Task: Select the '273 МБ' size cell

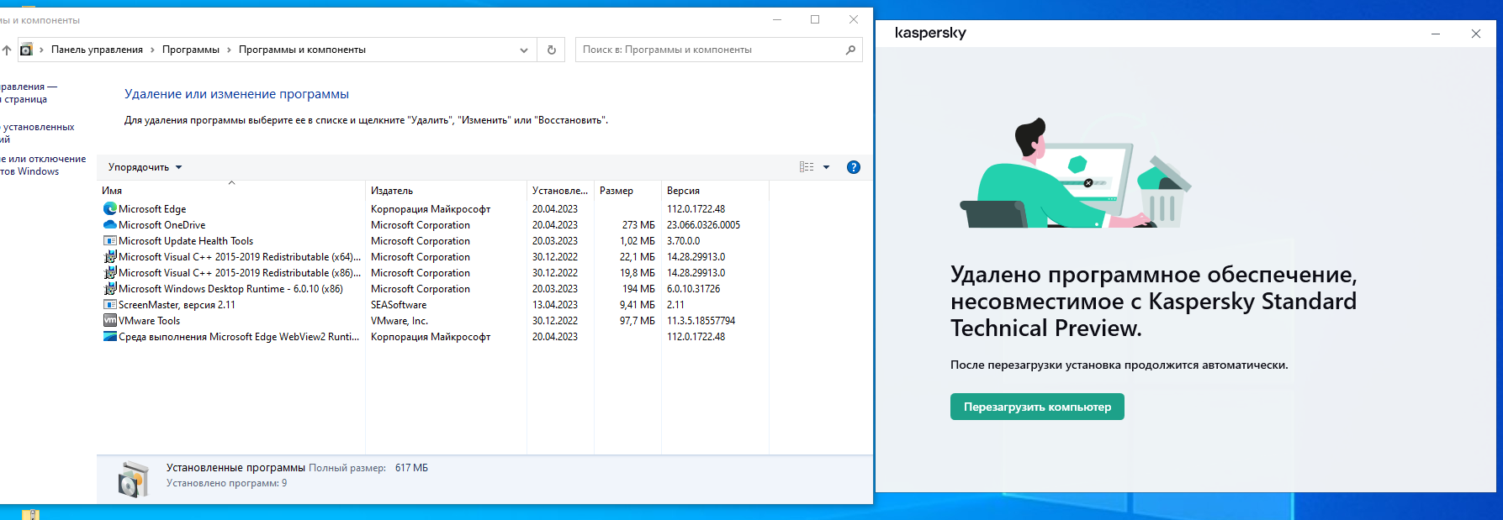Action: tap(638, 225)
